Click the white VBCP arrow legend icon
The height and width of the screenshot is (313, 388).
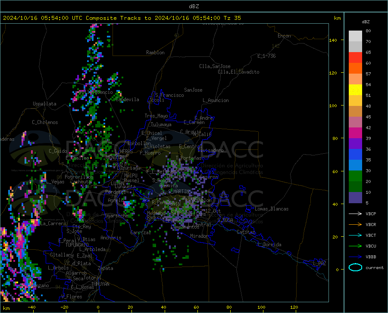355,214
